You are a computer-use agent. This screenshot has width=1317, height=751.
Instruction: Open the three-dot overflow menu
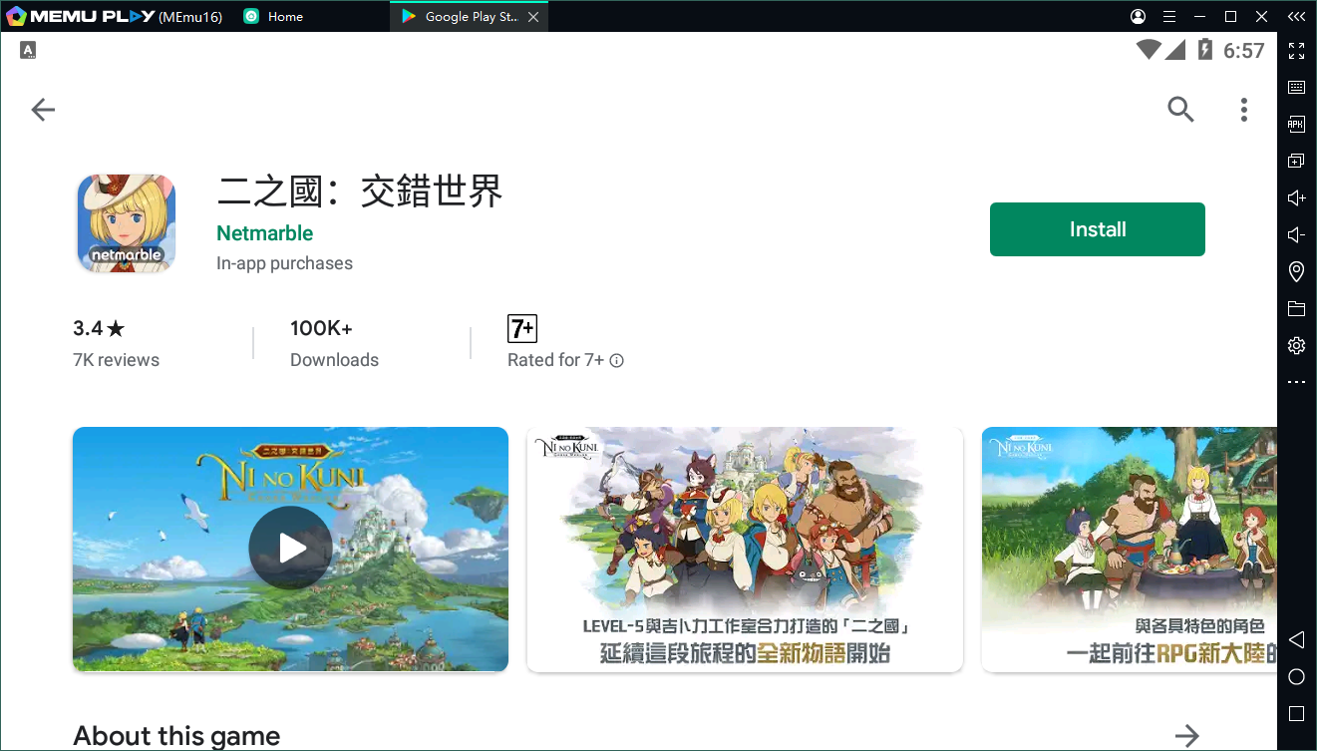(1243, 110)
